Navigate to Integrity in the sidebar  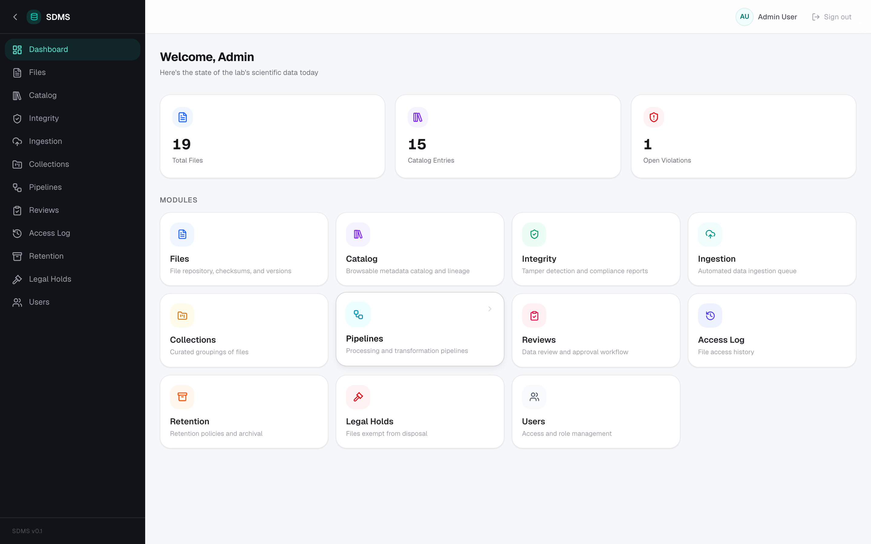click(72, 119)
